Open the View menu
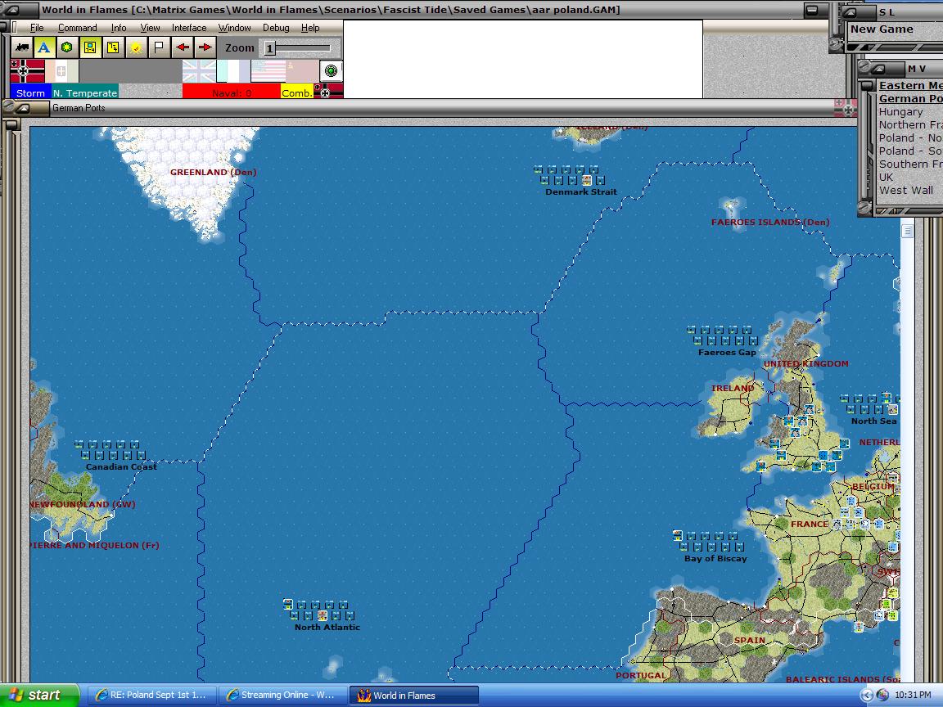 coord(150,28)
